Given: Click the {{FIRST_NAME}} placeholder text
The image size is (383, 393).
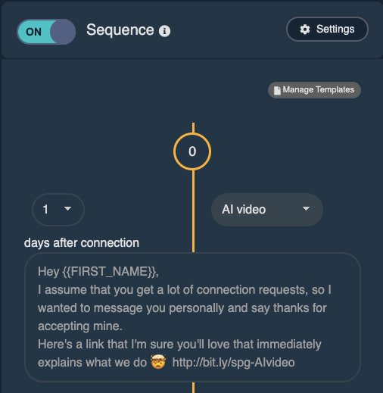Looking at the screenshot, I should (109, 272).
